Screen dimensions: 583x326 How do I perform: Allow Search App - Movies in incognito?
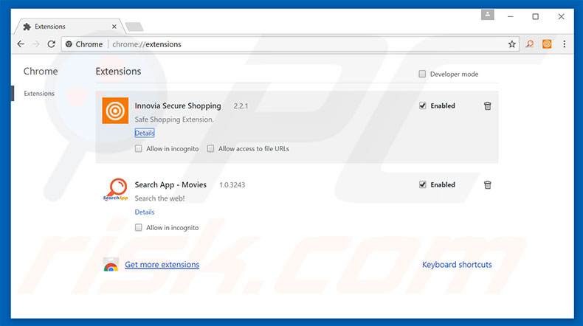(x=138, y=227)
